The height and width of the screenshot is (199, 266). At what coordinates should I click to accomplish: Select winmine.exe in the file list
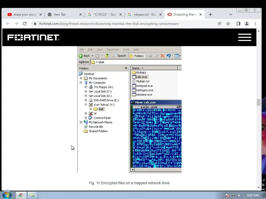(x=142, y=95)
